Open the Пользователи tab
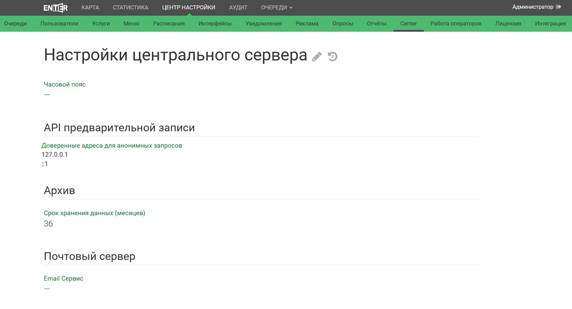The width and height of the screenshot is (572, 309). tap(59, 23)
